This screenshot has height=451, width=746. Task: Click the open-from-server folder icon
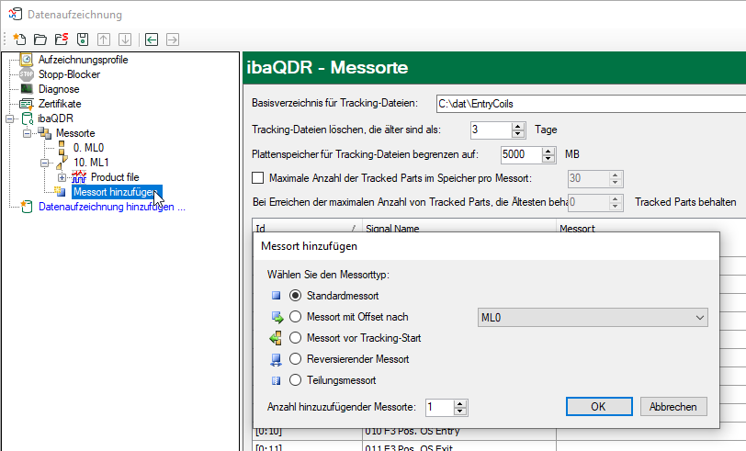62,39
